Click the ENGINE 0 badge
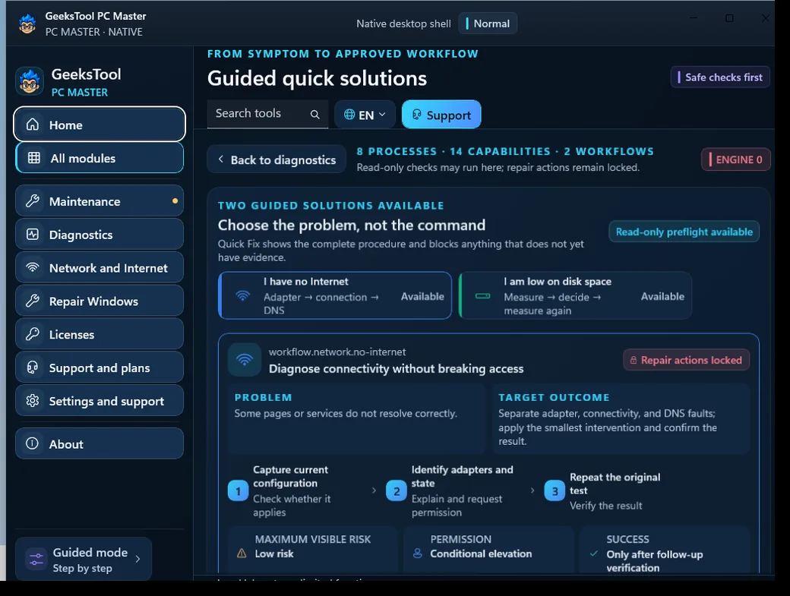This screenshot has height=596, width=790. (x=735, y=159)
